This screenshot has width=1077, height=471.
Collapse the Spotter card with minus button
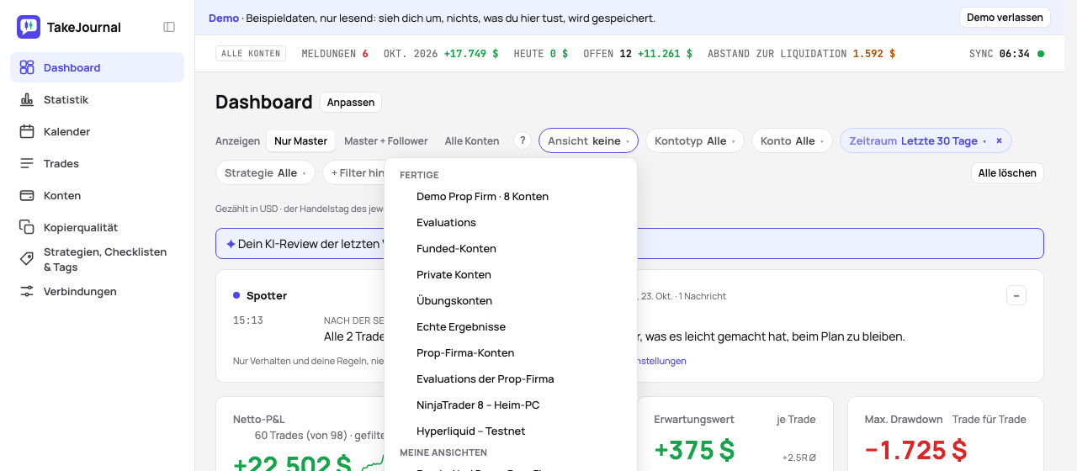1016,295
